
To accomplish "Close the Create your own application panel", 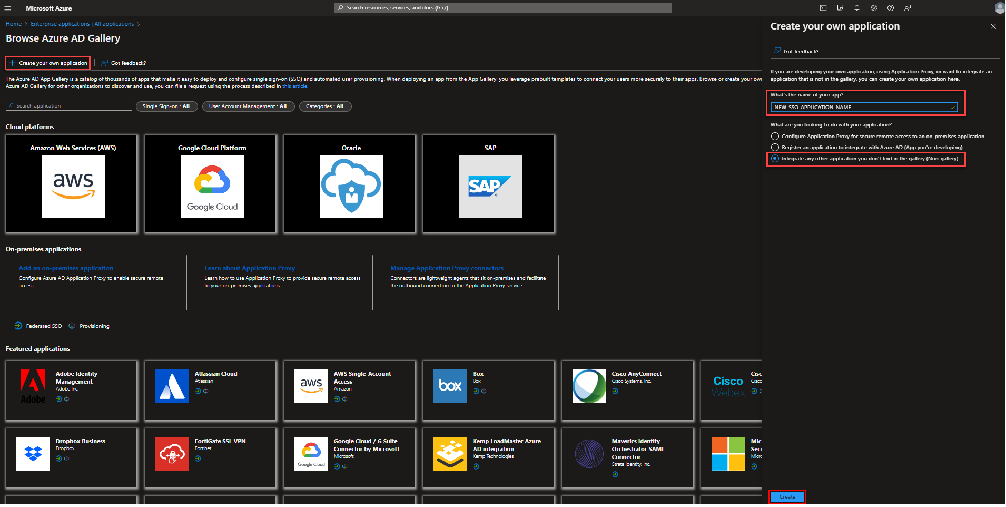I will tap(993, 26).
